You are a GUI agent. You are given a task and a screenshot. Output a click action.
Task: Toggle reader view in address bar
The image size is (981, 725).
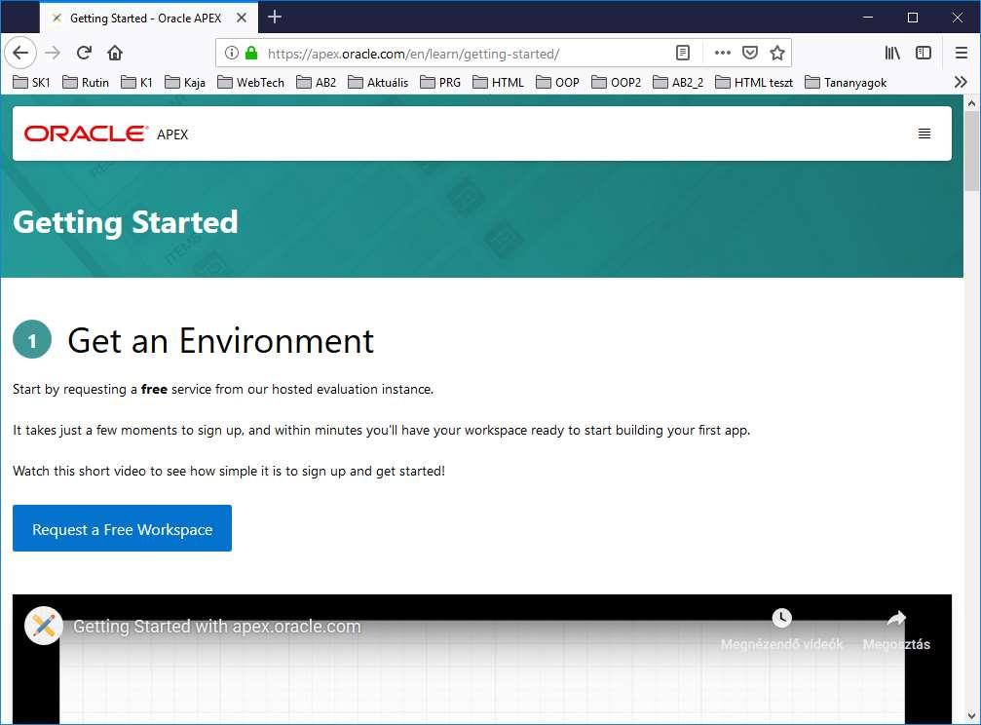(x=683, y=54)
